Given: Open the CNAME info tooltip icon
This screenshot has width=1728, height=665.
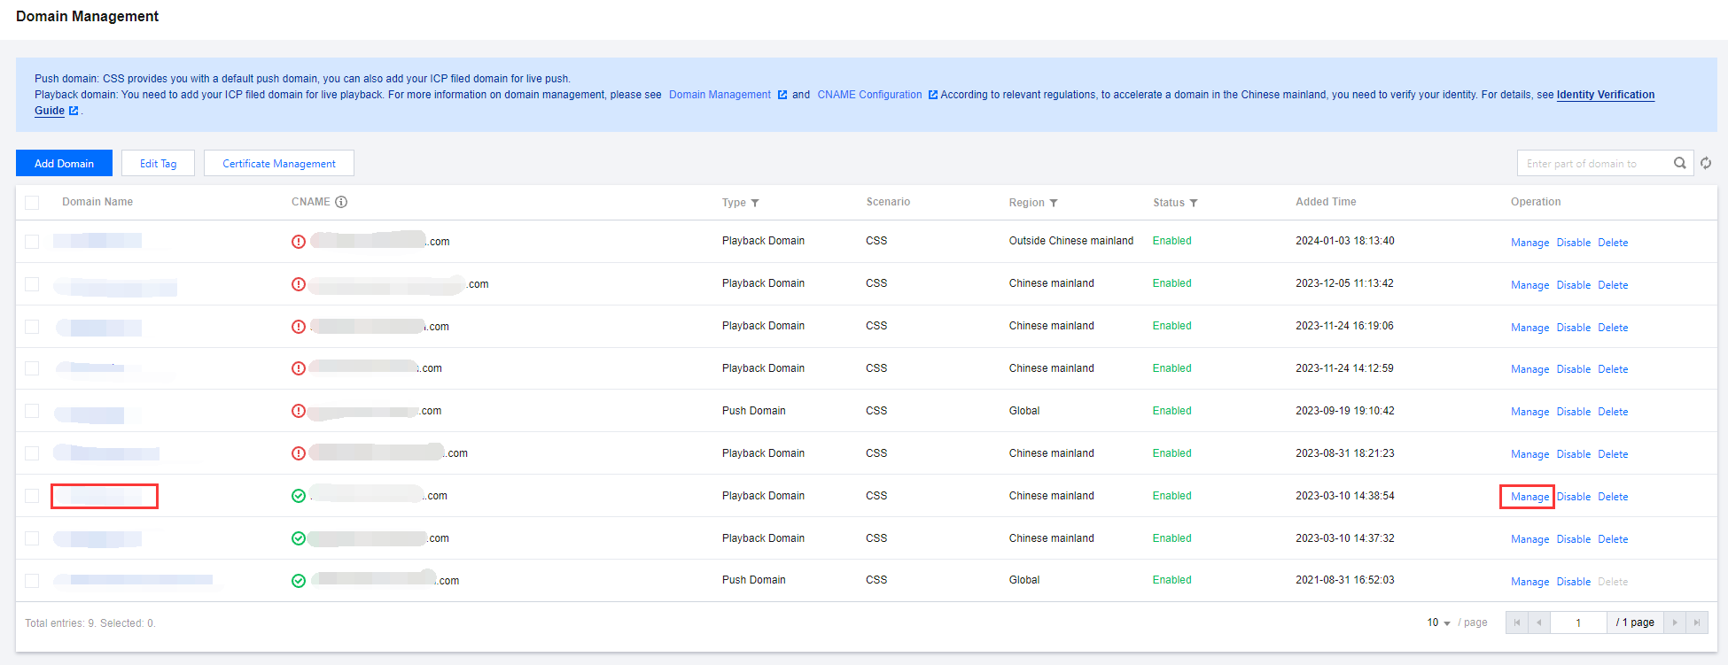Looking at the screenshot, I should pyautogui.click(x=341, y=202).
